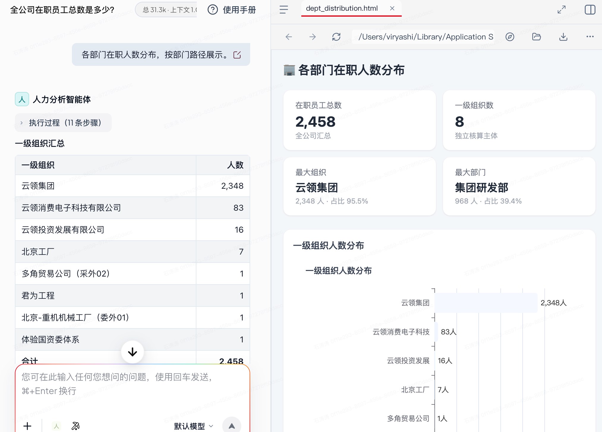
Task: Click the file path address field
Action: 424,37
